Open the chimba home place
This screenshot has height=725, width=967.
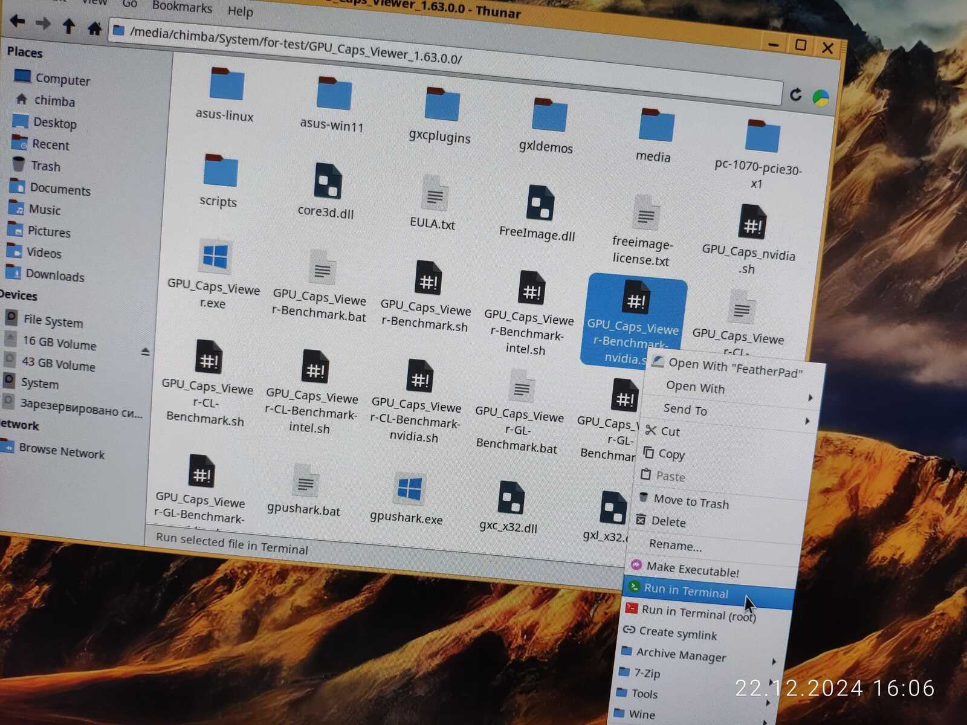(x=46, y=100)
